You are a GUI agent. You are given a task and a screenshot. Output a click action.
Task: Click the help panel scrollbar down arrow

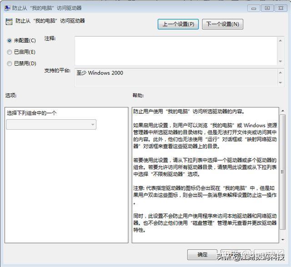[x=283, y=240]
